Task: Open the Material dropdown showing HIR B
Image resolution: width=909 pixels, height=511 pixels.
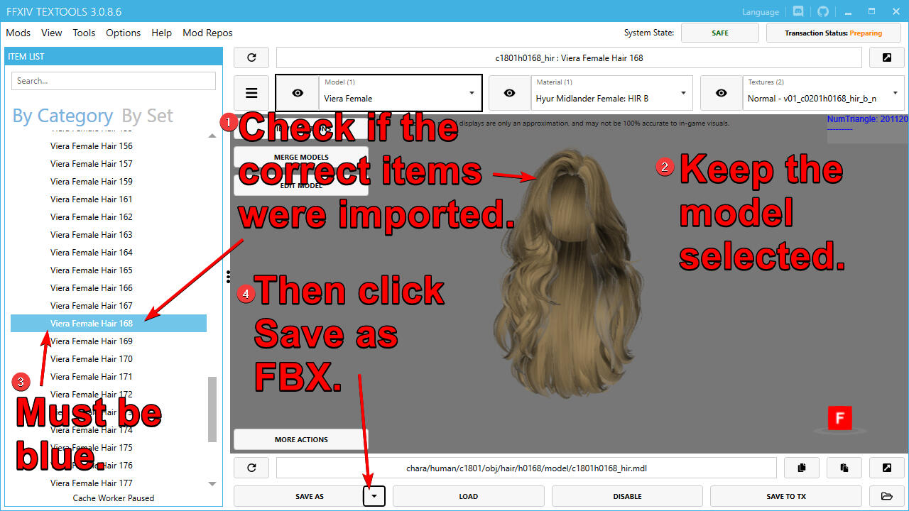Action: [x=611, y=93]
